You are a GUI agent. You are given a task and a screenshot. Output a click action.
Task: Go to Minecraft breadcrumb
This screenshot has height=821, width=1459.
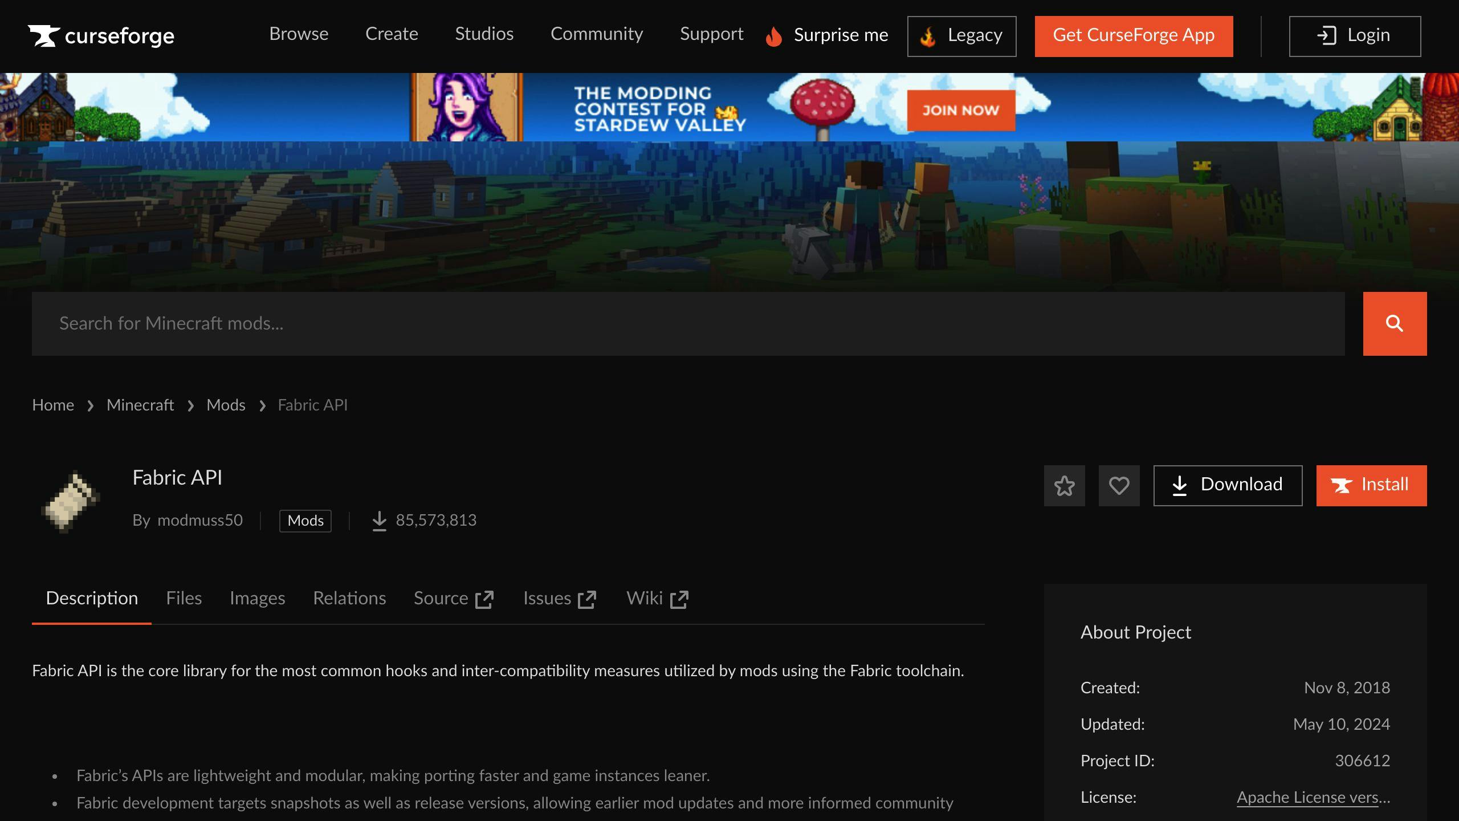(140, 405)
